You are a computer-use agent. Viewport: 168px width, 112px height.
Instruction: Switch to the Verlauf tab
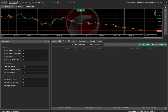tap(74, 41)
